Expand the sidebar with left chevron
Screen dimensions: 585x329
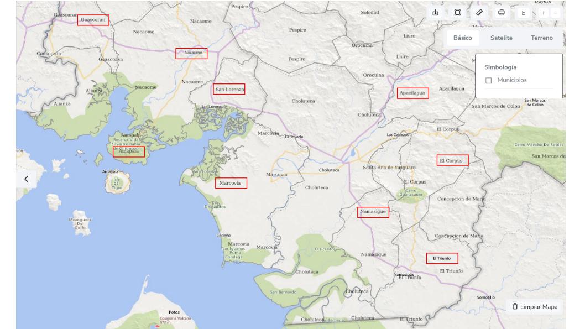26,179
